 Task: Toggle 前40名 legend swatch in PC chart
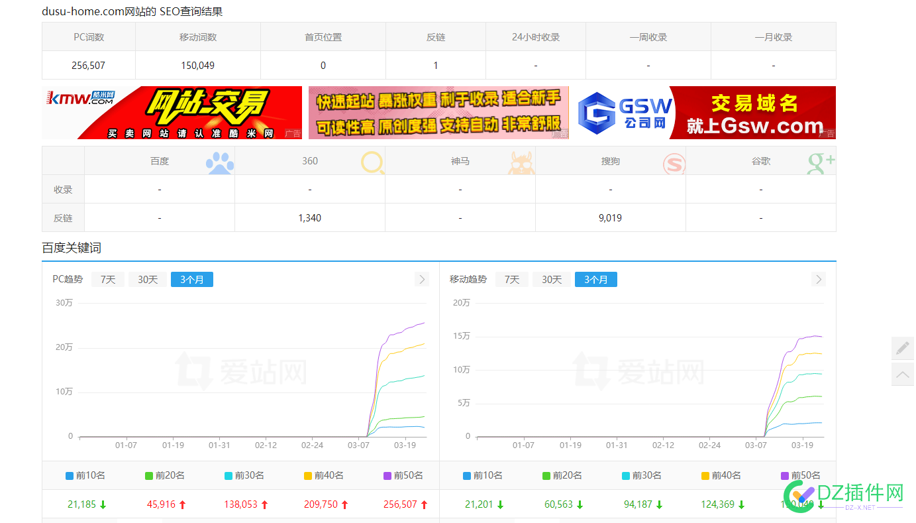(308, 475)
